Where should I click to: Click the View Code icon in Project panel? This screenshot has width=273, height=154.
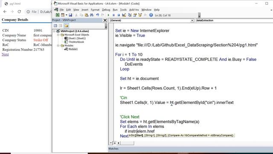point(55,26)
